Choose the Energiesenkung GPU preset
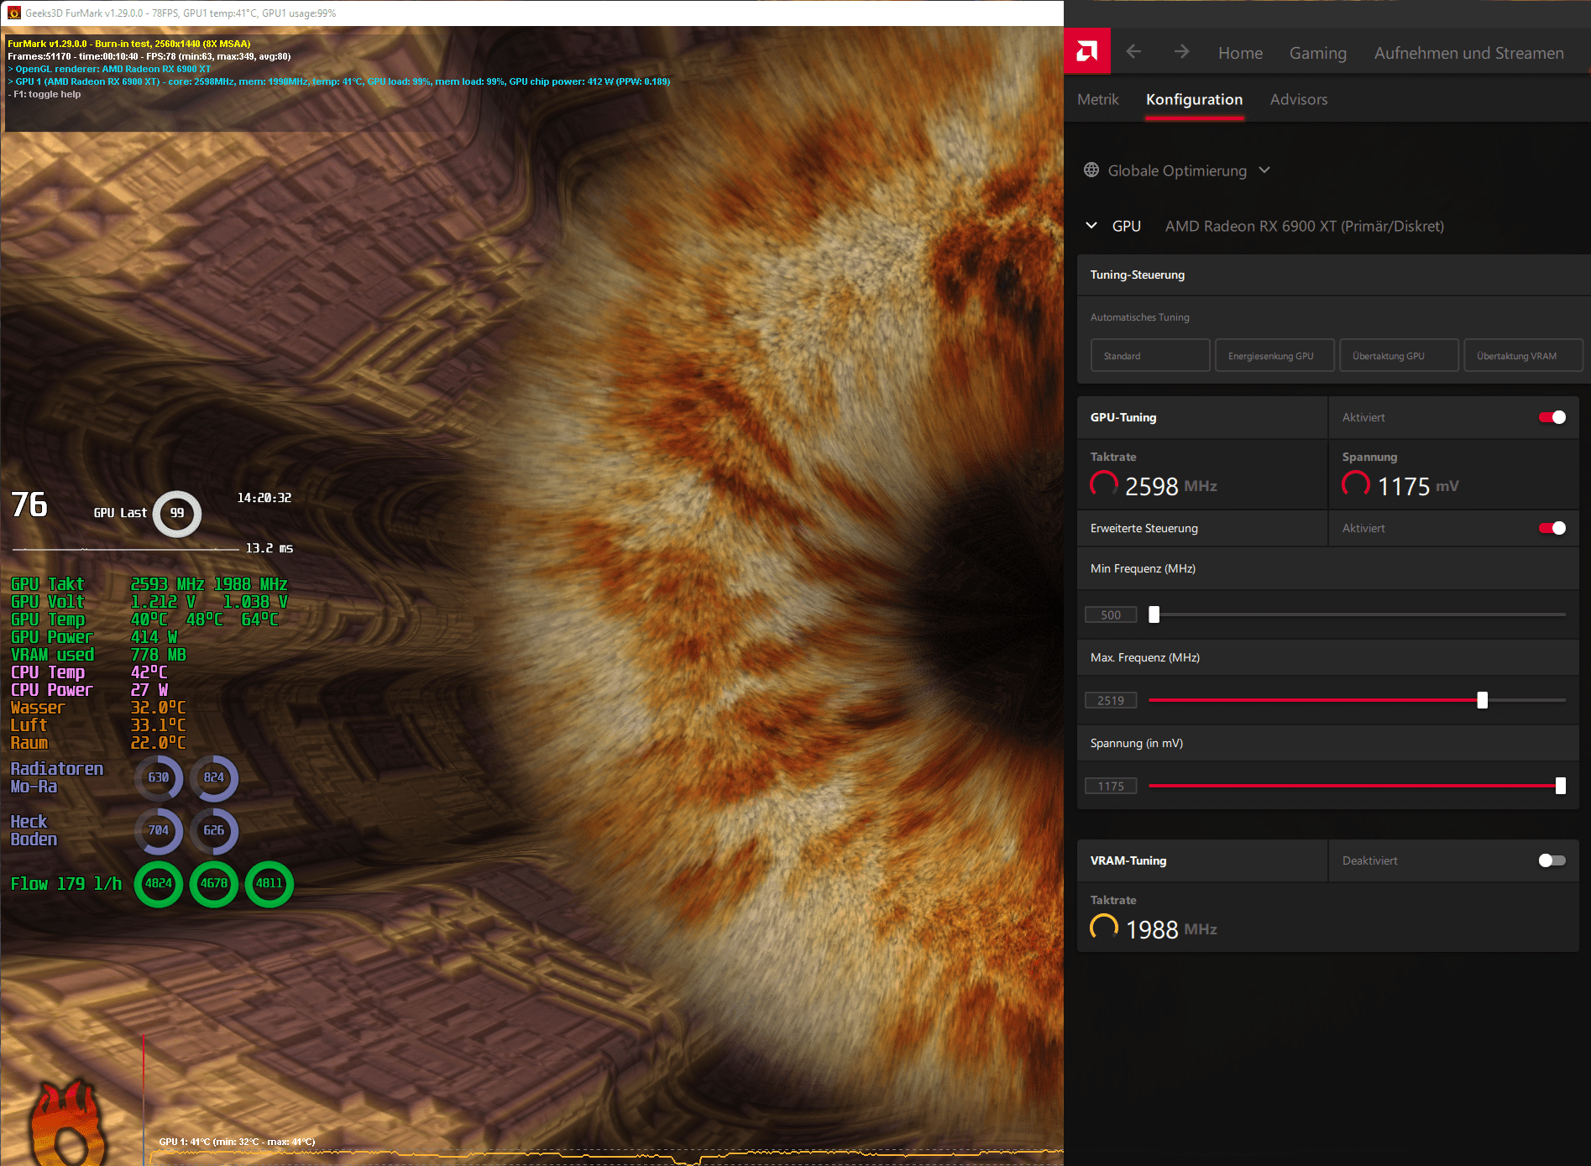This screenshot has height=1166, width=1591. (1274, 356)
